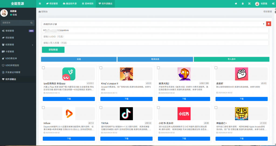Tick the checkbox for King's League II
276x146 pixels.
(101, 68)
